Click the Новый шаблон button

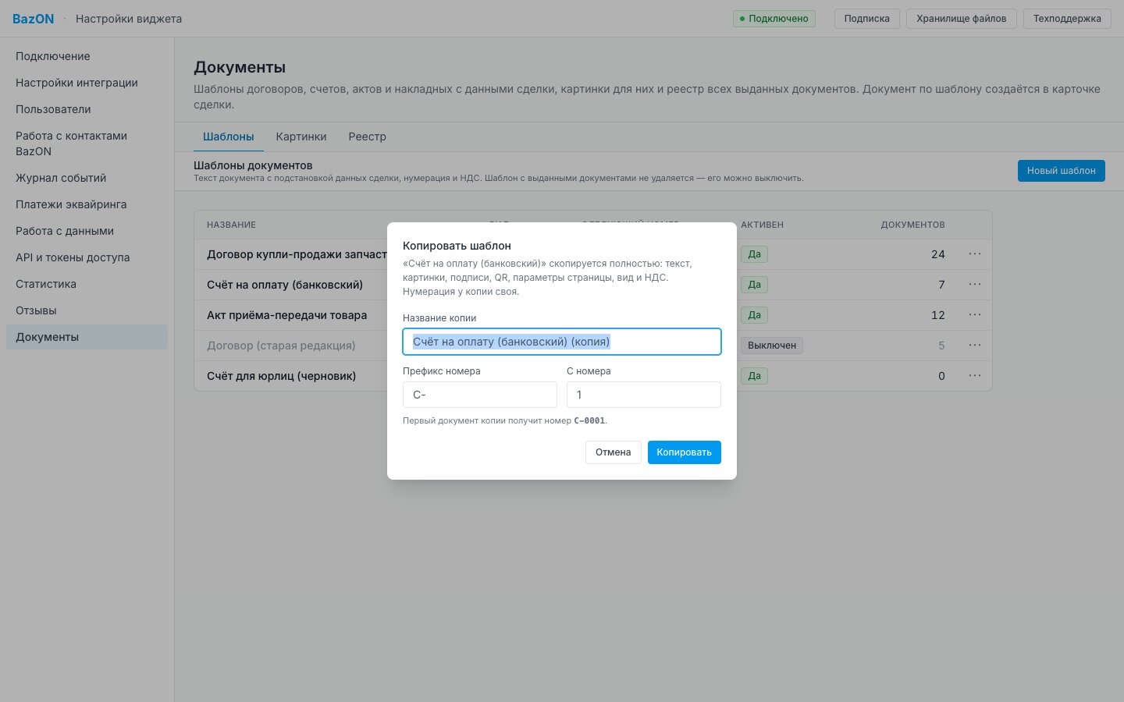tap(1061, 171)
